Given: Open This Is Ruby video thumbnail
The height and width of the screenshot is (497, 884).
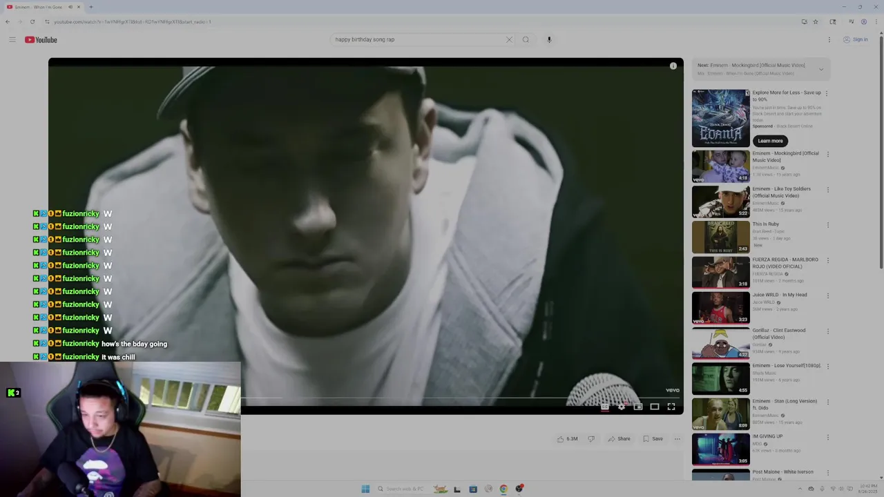Looking at the screenshot, I should tap(720, 237).
